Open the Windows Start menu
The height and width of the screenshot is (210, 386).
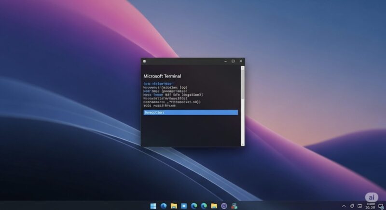click(x=153, y=206)
